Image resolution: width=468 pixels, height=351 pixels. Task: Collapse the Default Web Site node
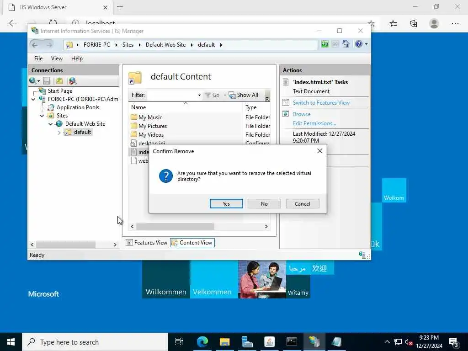(x=50, y=124)
